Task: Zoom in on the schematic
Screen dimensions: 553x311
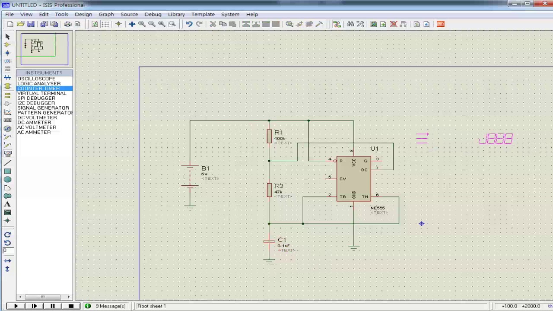Action: 142,24
